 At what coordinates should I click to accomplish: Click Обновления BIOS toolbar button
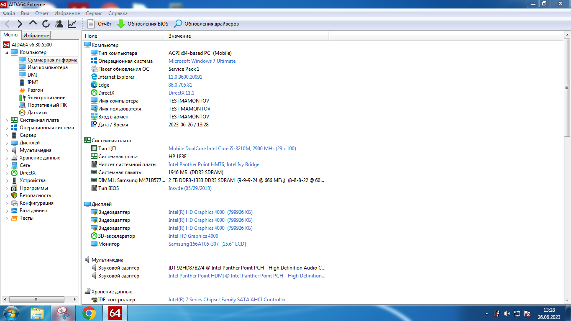142,24
